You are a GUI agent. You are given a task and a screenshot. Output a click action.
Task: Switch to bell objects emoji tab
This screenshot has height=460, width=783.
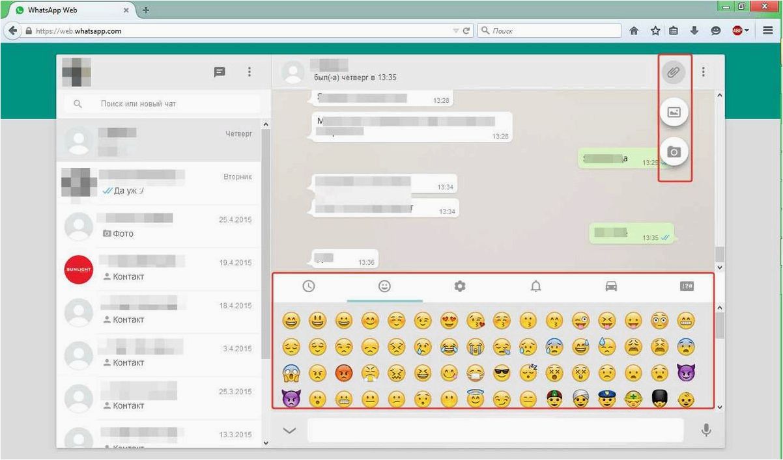[535, 286]
